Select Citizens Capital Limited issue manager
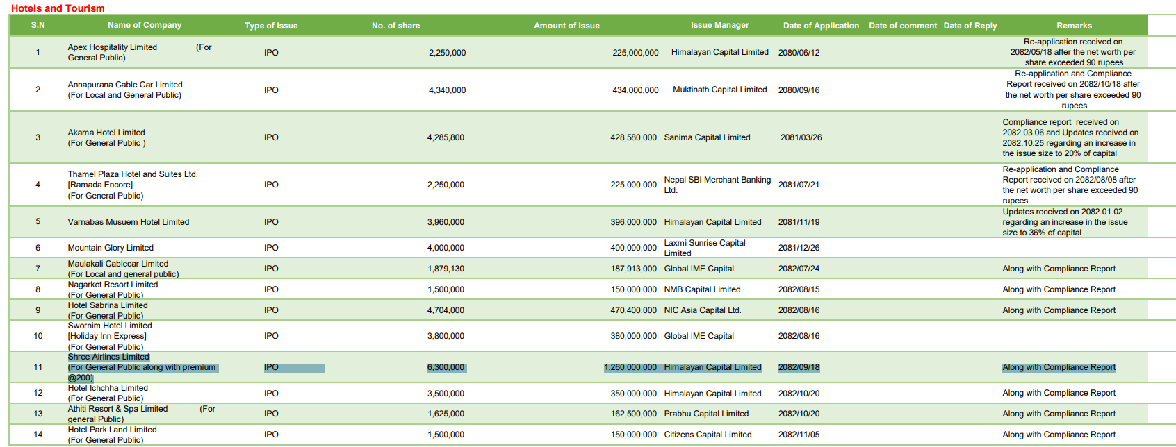1176x447 pixels. (708, 435)
